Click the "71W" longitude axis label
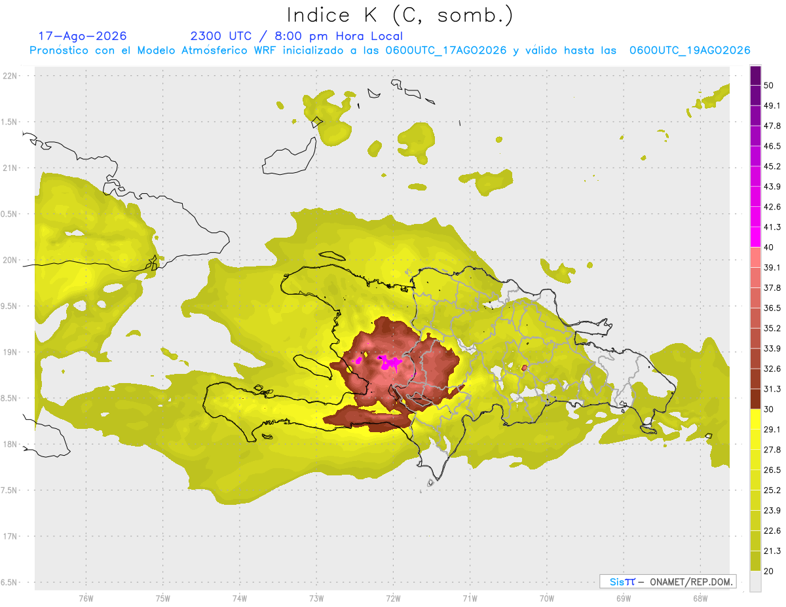Screen dimensions: 786x607 click(x=470, y=598)
